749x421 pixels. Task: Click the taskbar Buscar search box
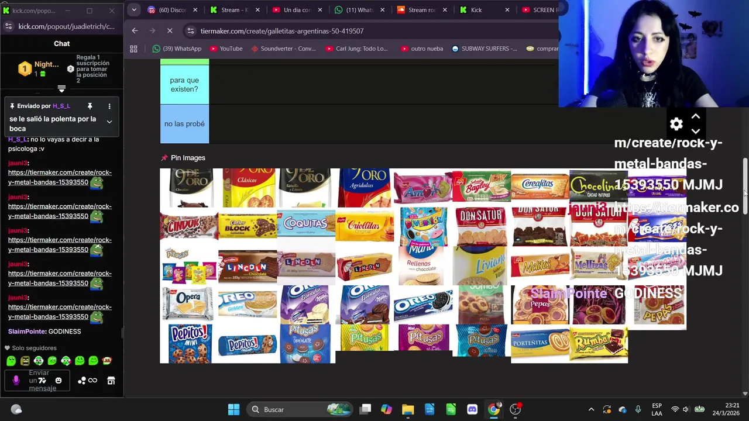pos(299,409)
